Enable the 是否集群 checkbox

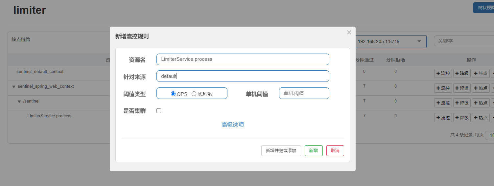click(159, 111)
